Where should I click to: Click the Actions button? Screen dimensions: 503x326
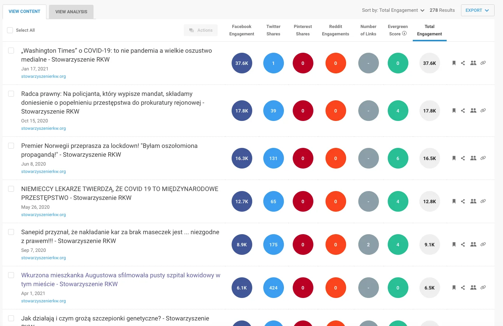click(x=201, y=30)
